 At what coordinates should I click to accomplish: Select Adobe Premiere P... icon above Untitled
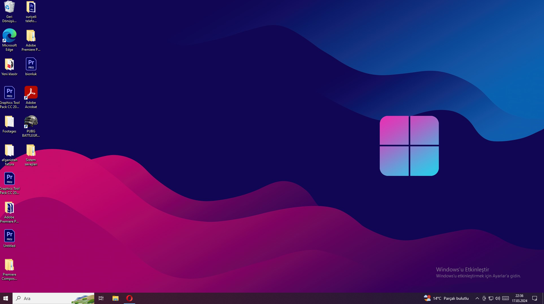pos(9,212)
